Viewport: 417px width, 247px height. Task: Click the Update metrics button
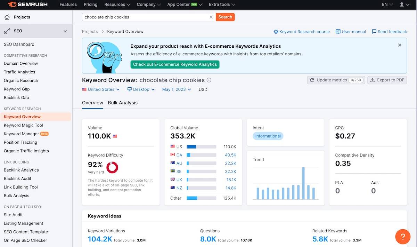(x=336, y=80)
